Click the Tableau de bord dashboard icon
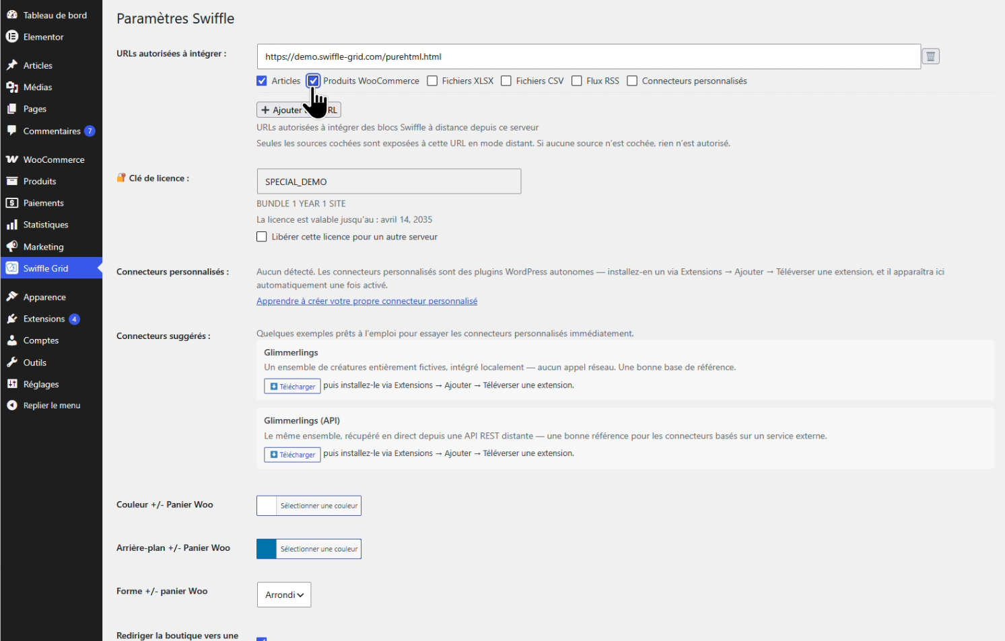 click(x=11, y=15)
